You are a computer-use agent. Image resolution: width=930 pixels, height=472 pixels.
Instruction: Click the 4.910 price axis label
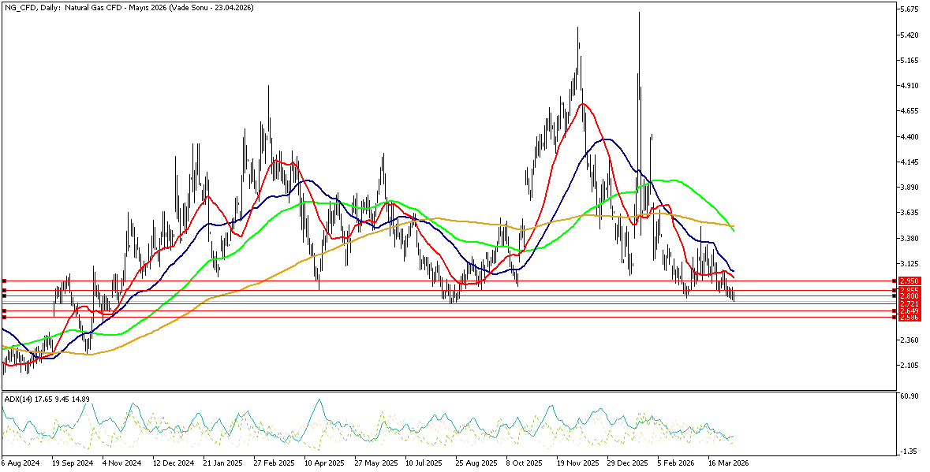[909, 86]
